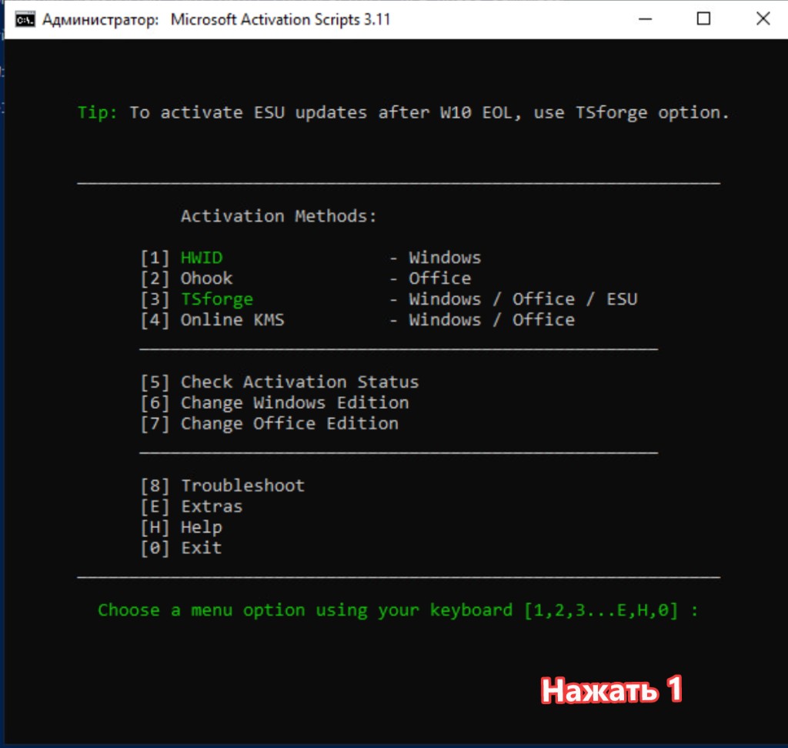Screen dimensions: 788x748
Task: Close the Microsoft Activation Scripts window
Action: (x=763, y=19)
